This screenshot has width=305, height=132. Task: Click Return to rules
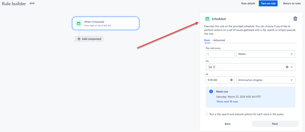pyautogui.click(x=292, y=3)
